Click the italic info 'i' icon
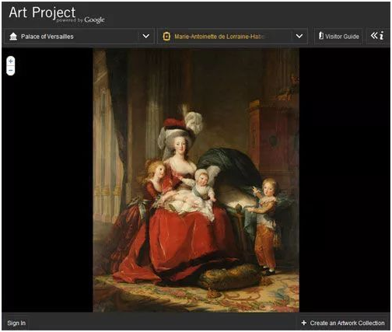Screen dimensions: 392x332 click(381, 36)
